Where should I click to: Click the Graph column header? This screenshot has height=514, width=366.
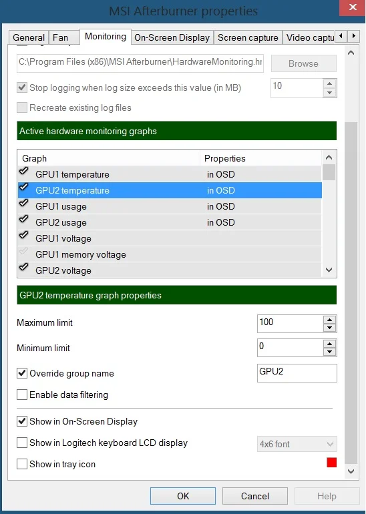(x=109, y=158)
